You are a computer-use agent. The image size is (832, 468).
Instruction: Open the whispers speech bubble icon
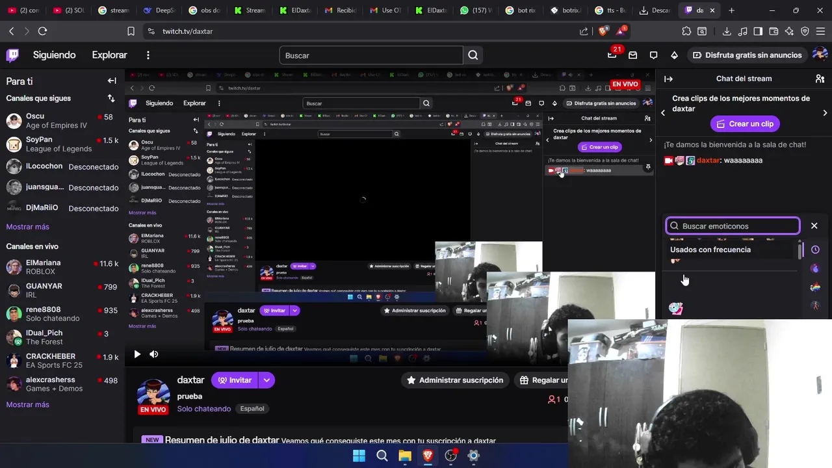pyautogui.click(x=653, y=55)
